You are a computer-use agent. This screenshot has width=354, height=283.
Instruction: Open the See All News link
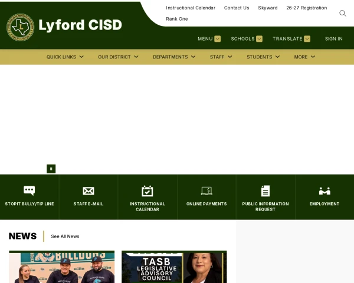point(65,236)
